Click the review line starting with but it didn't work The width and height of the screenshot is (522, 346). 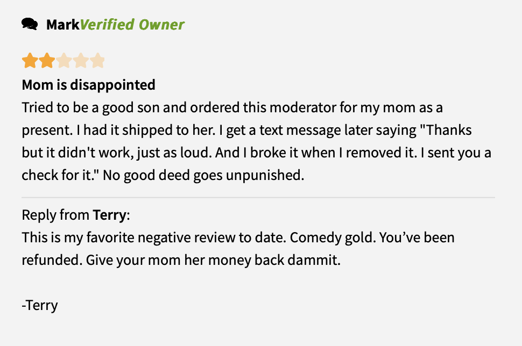(x=256, y=153)
